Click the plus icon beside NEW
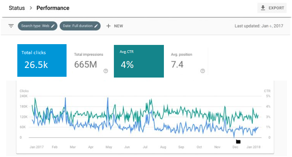The height and width of the screenshot is (157, 292). (x=108, y=26)
